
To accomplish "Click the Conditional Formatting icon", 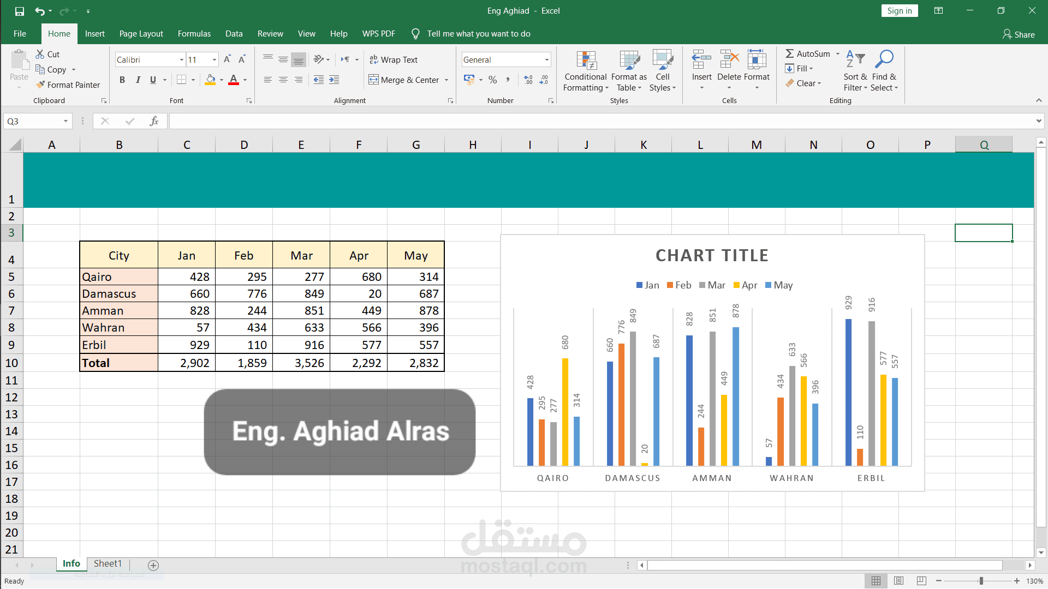I will 586,61.
